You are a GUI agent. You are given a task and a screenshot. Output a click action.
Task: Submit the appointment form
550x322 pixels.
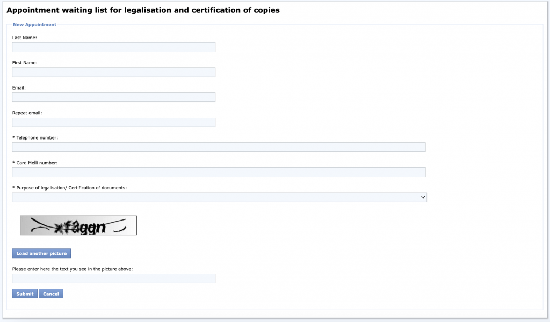point(25,294)
